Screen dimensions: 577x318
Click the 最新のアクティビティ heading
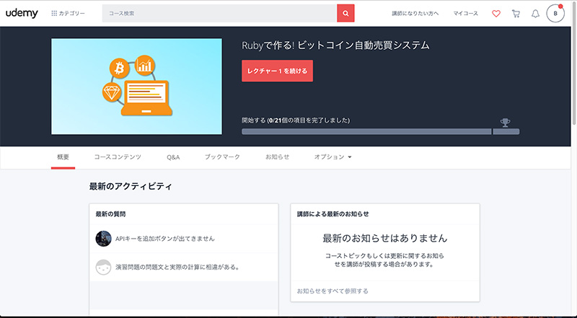[x=131, y=186]
